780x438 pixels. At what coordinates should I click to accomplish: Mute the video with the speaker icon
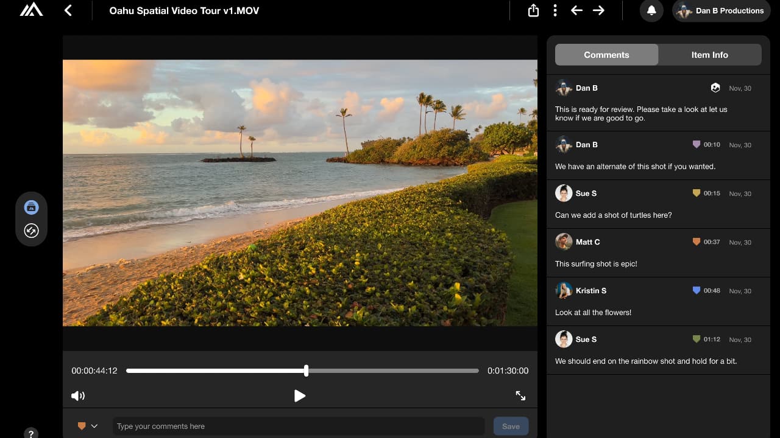78,396
